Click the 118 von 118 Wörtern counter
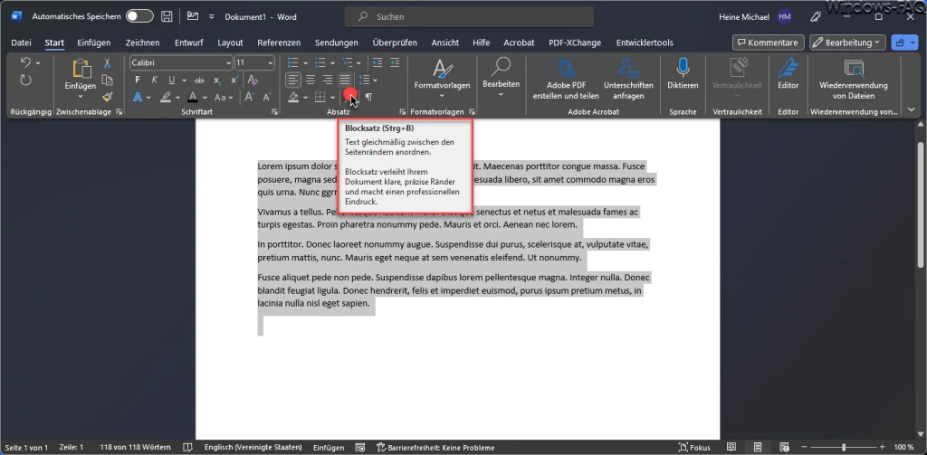 pos(136,448)
